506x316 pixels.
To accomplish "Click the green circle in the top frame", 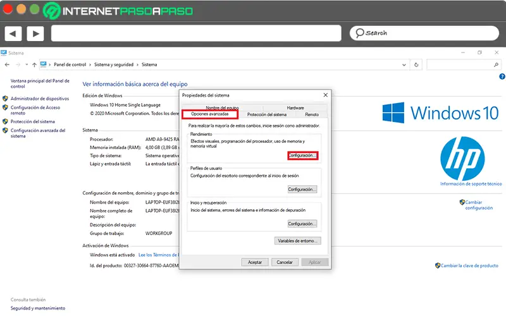I will (35, 9).
